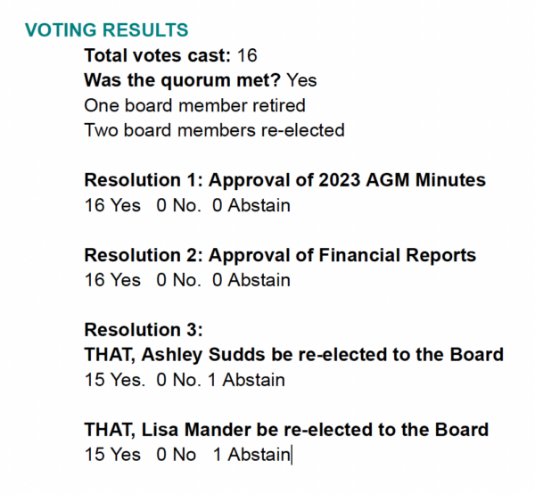Click the 16 Yes text under Resolution 1
Image resolution: width=535 pixels, height=494 pixels.
[112, 205]
